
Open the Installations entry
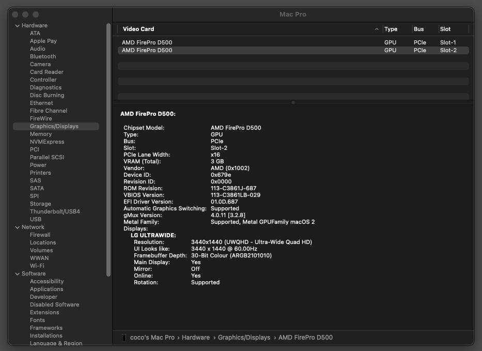[46, 335]
